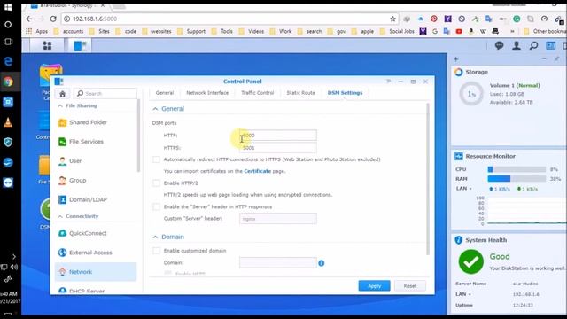Click the Storage widget icon
Image resolution: width=567 pixels, height=319 pixels.
pos(459,72)
